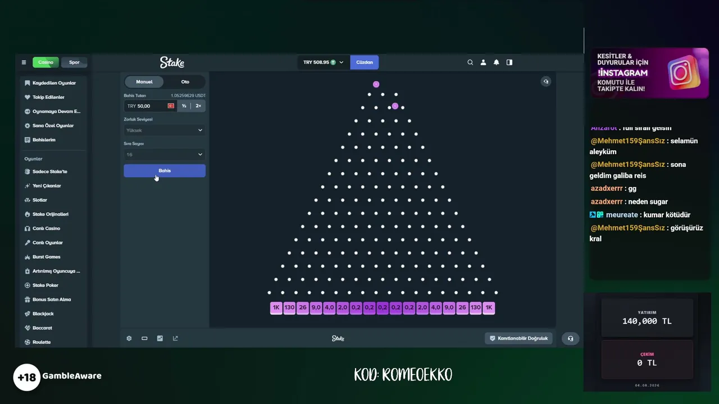This screenshot has height=404, width=719.
Task: Open the search magnifier in the header
Action: (470, 62)
